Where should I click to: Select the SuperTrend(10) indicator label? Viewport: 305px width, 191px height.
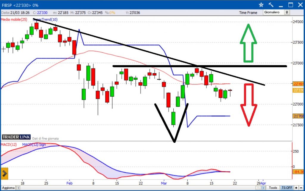tap(45, 20)
